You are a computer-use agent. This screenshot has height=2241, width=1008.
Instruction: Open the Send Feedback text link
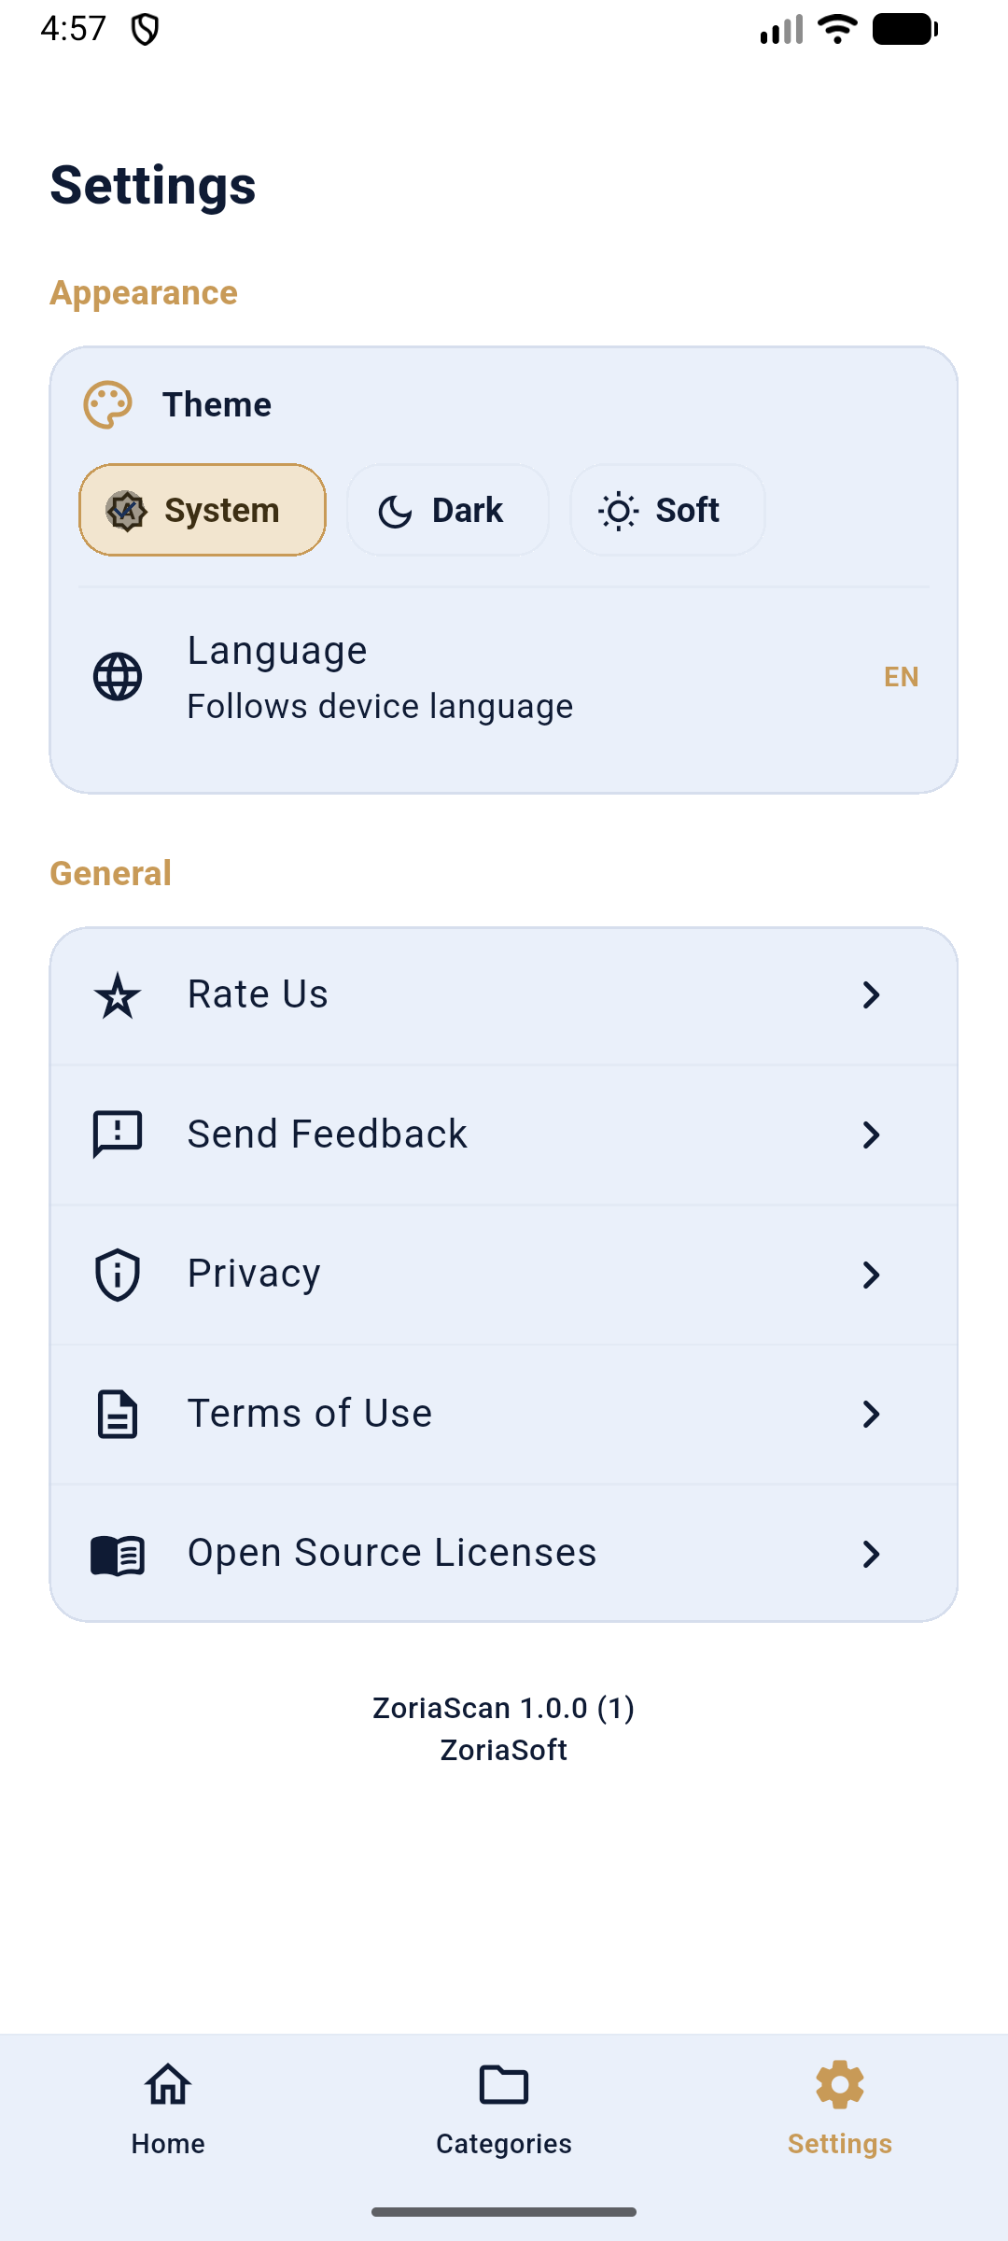click(x=328, y=1135)
